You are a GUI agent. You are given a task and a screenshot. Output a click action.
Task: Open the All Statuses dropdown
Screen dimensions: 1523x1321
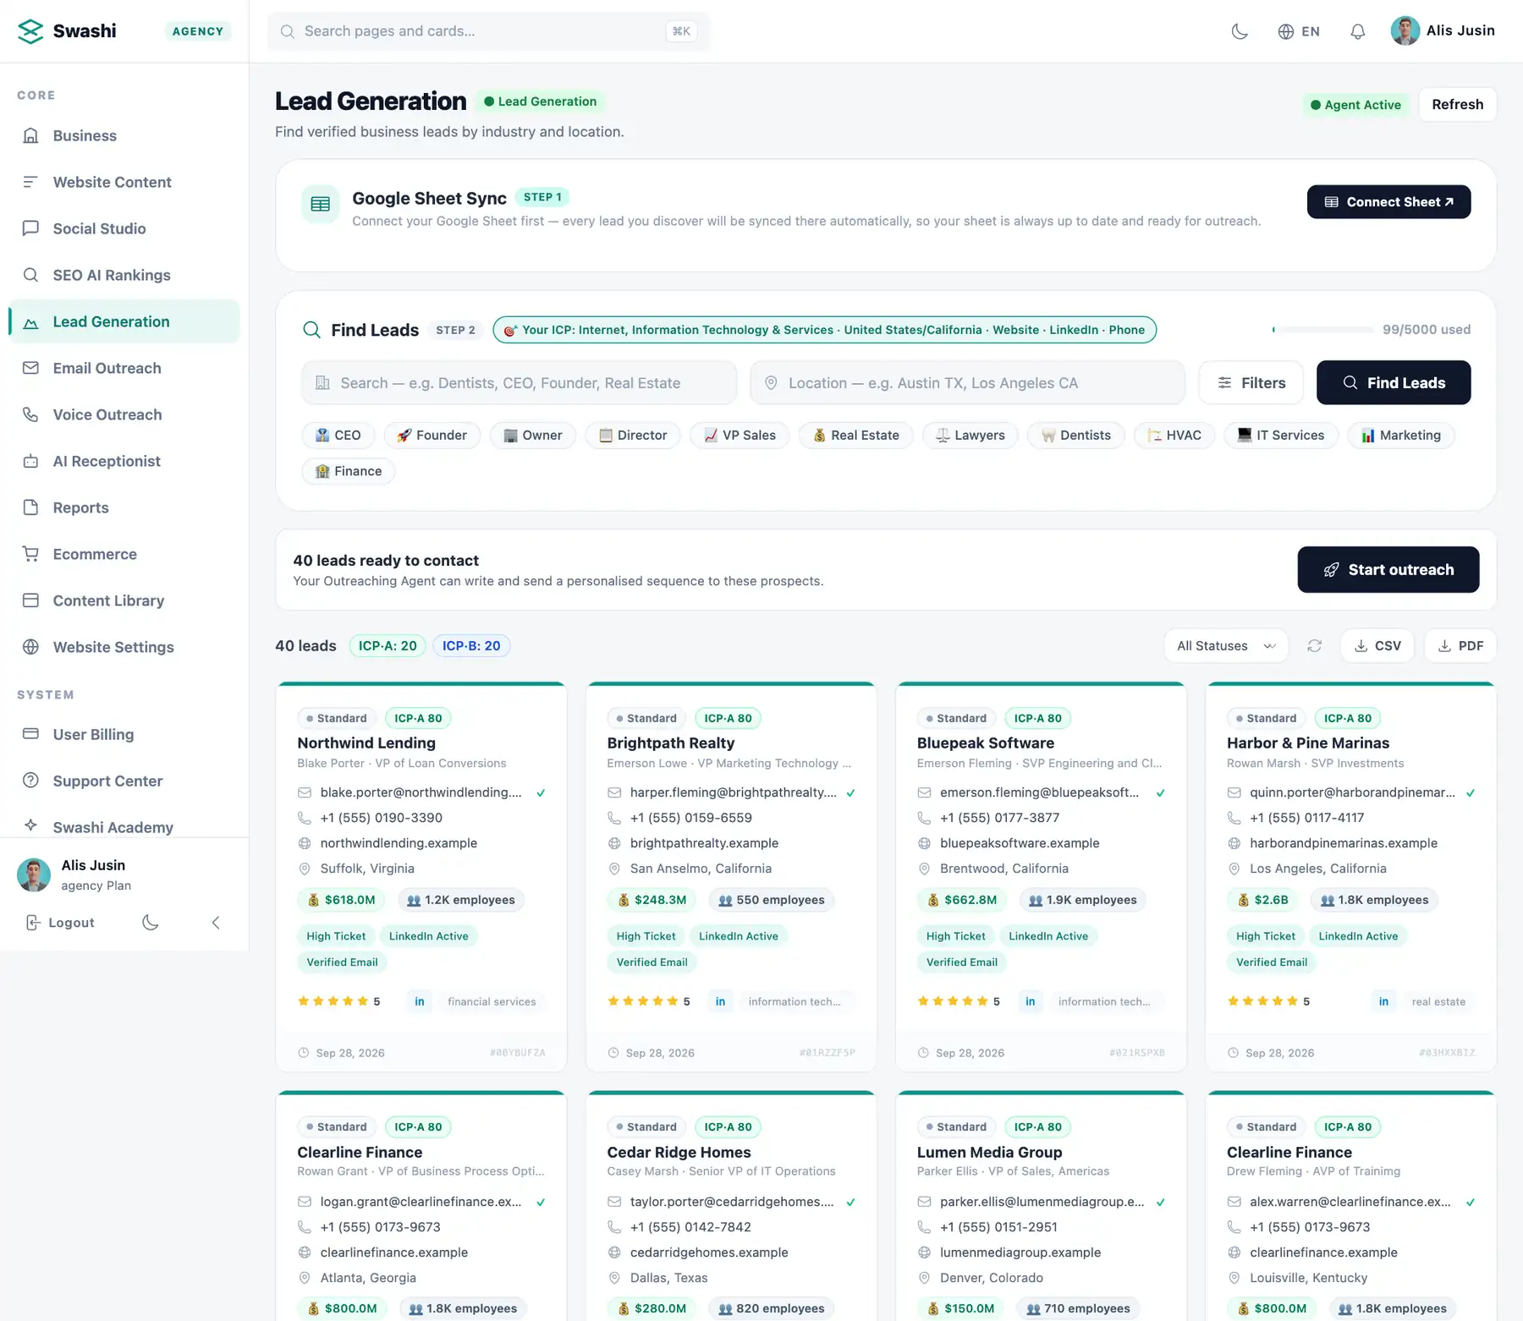pos(1226,646)
